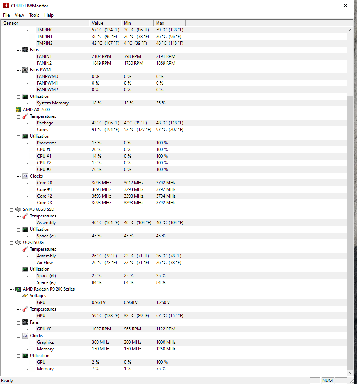Collapse the Fans PWM group
The height and width of the screenshot is (384, 357).
tap(18, 70)
